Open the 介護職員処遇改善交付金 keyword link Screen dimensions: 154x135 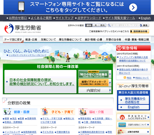point(92,132)
